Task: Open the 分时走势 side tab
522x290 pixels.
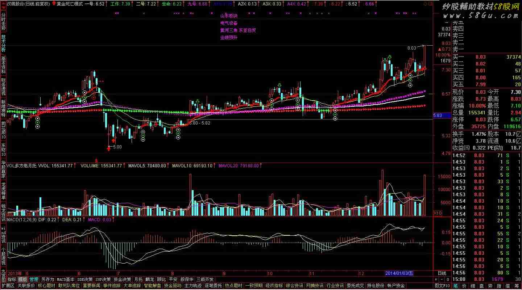Action: point(3,21)
